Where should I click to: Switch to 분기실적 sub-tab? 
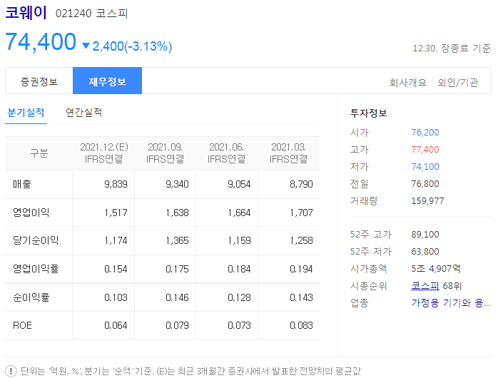click(26, 113)
